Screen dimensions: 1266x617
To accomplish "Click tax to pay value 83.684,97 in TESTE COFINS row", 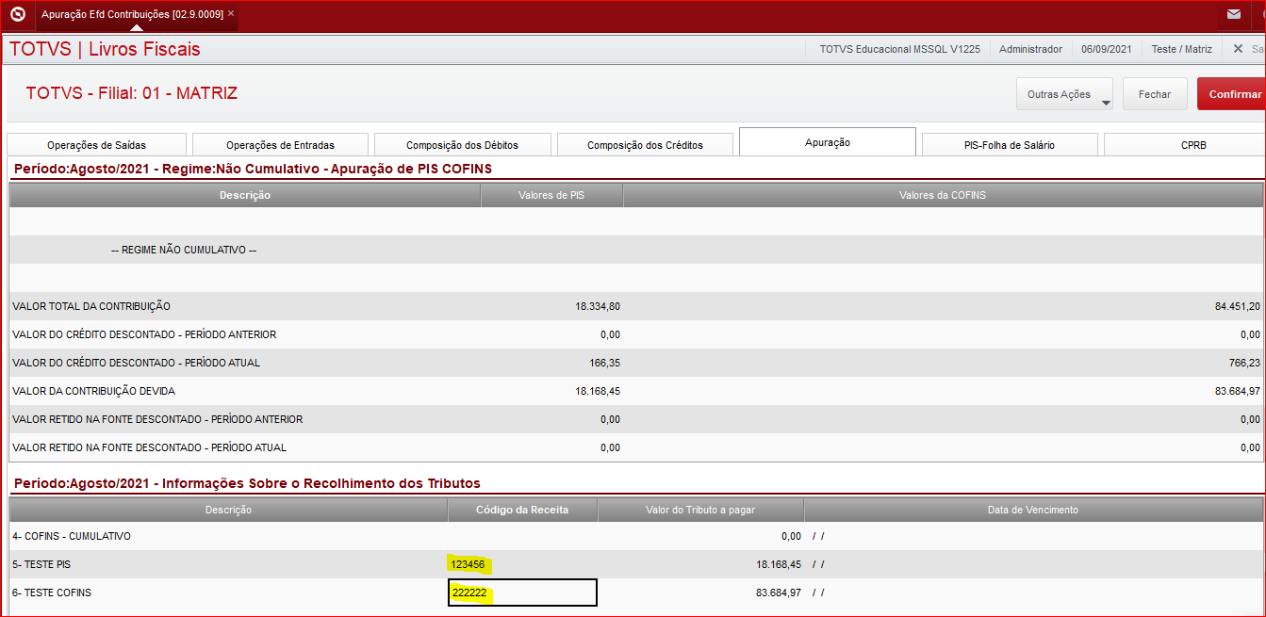I will (x=778, y=593).
